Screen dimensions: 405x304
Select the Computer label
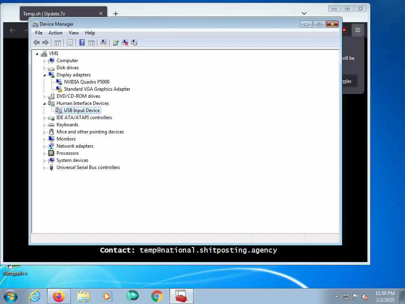67,61
